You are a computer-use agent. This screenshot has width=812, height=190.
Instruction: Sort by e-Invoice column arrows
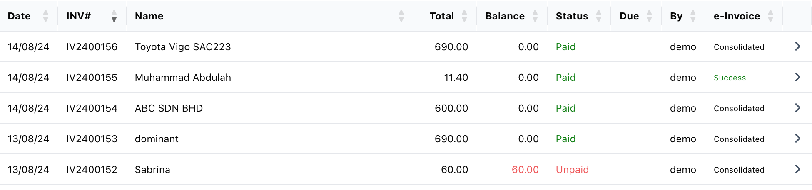click(x=771, y=16)
